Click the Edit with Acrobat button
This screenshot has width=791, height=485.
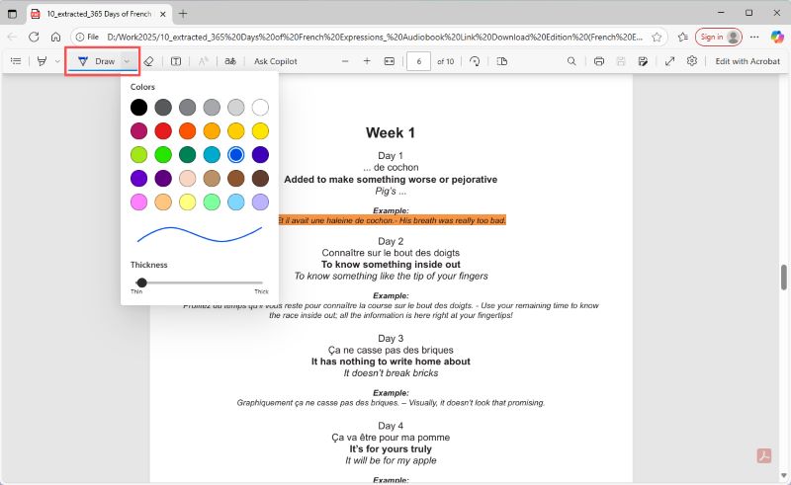click(747, 61)
